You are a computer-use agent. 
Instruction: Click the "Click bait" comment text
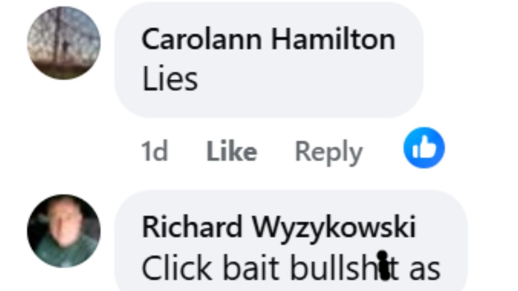pos(291,268)
